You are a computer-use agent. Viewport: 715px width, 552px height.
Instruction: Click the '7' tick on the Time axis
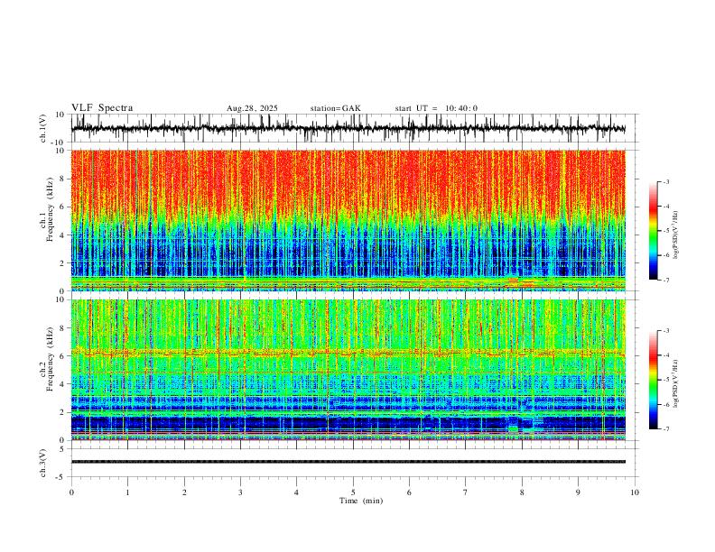(x=466, y=492)
